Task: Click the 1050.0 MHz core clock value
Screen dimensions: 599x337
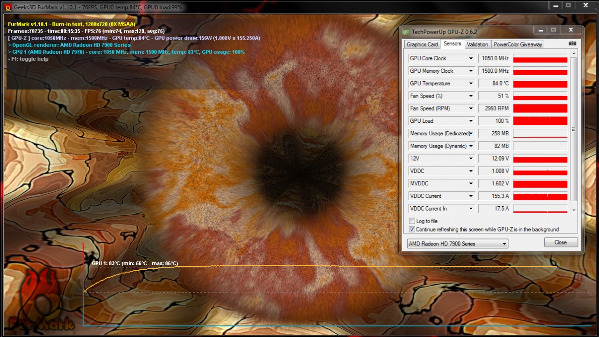Action: click(x=494, y=58)
